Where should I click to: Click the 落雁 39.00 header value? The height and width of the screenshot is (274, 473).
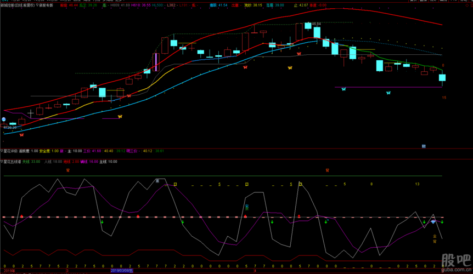275,5
